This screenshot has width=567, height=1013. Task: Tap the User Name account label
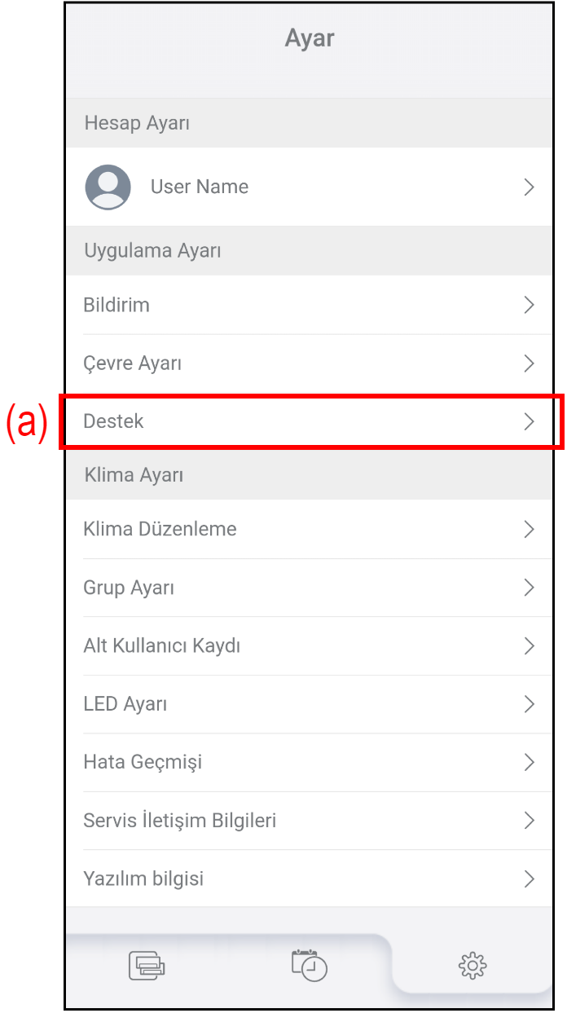pyautogui.click(x=200, y=187)
